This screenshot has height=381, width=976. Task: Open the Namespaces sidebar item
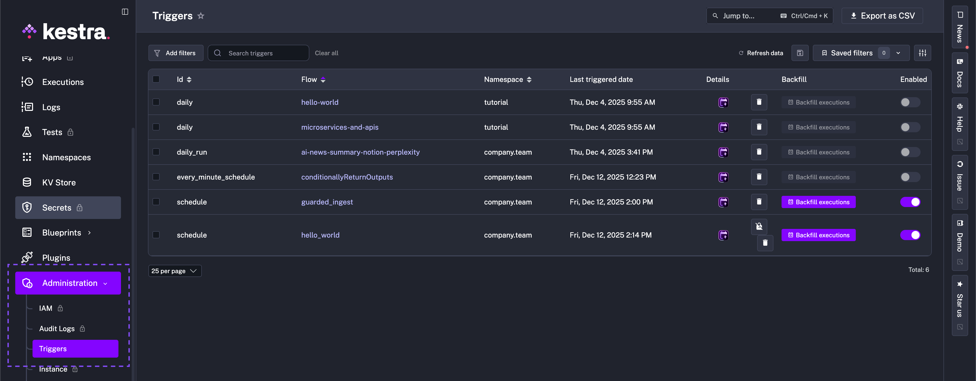66,157
